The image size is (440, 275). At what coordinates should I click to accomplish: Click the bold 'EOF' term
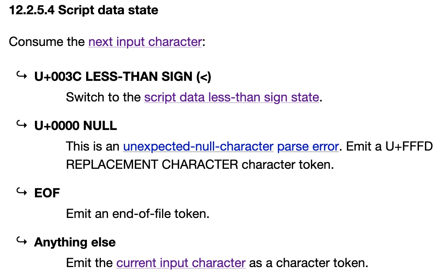pyautogui.click(x=47, y=193)
